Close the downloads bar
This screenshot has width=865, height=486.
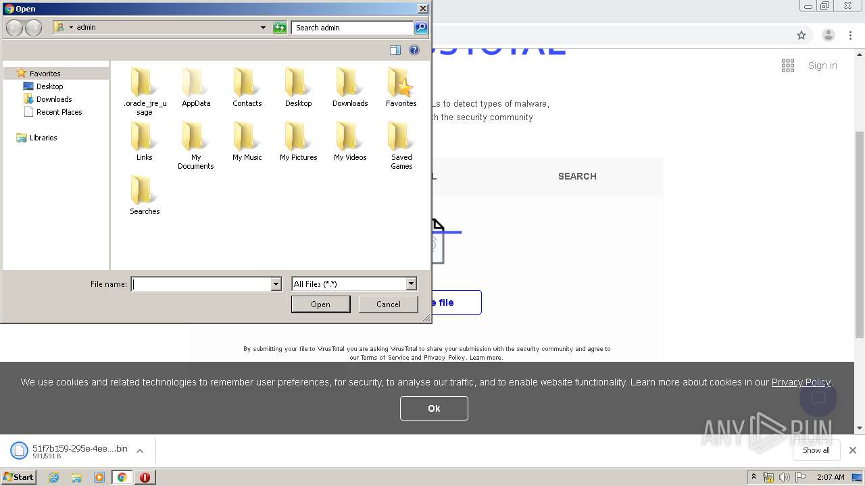(x=853, y=450)
